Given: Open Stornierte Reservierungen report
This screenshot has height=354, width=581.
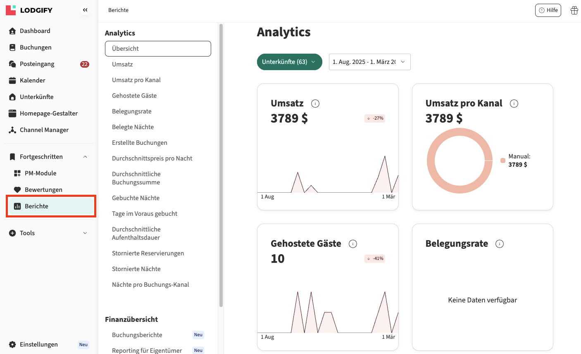Looking at the screenshot, I should point(148,253).
